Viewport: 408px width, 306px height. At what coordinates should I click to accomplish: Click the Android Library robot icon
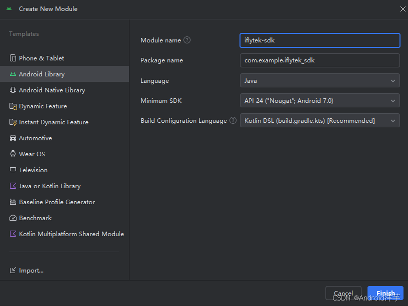click(x=13, y=74)
